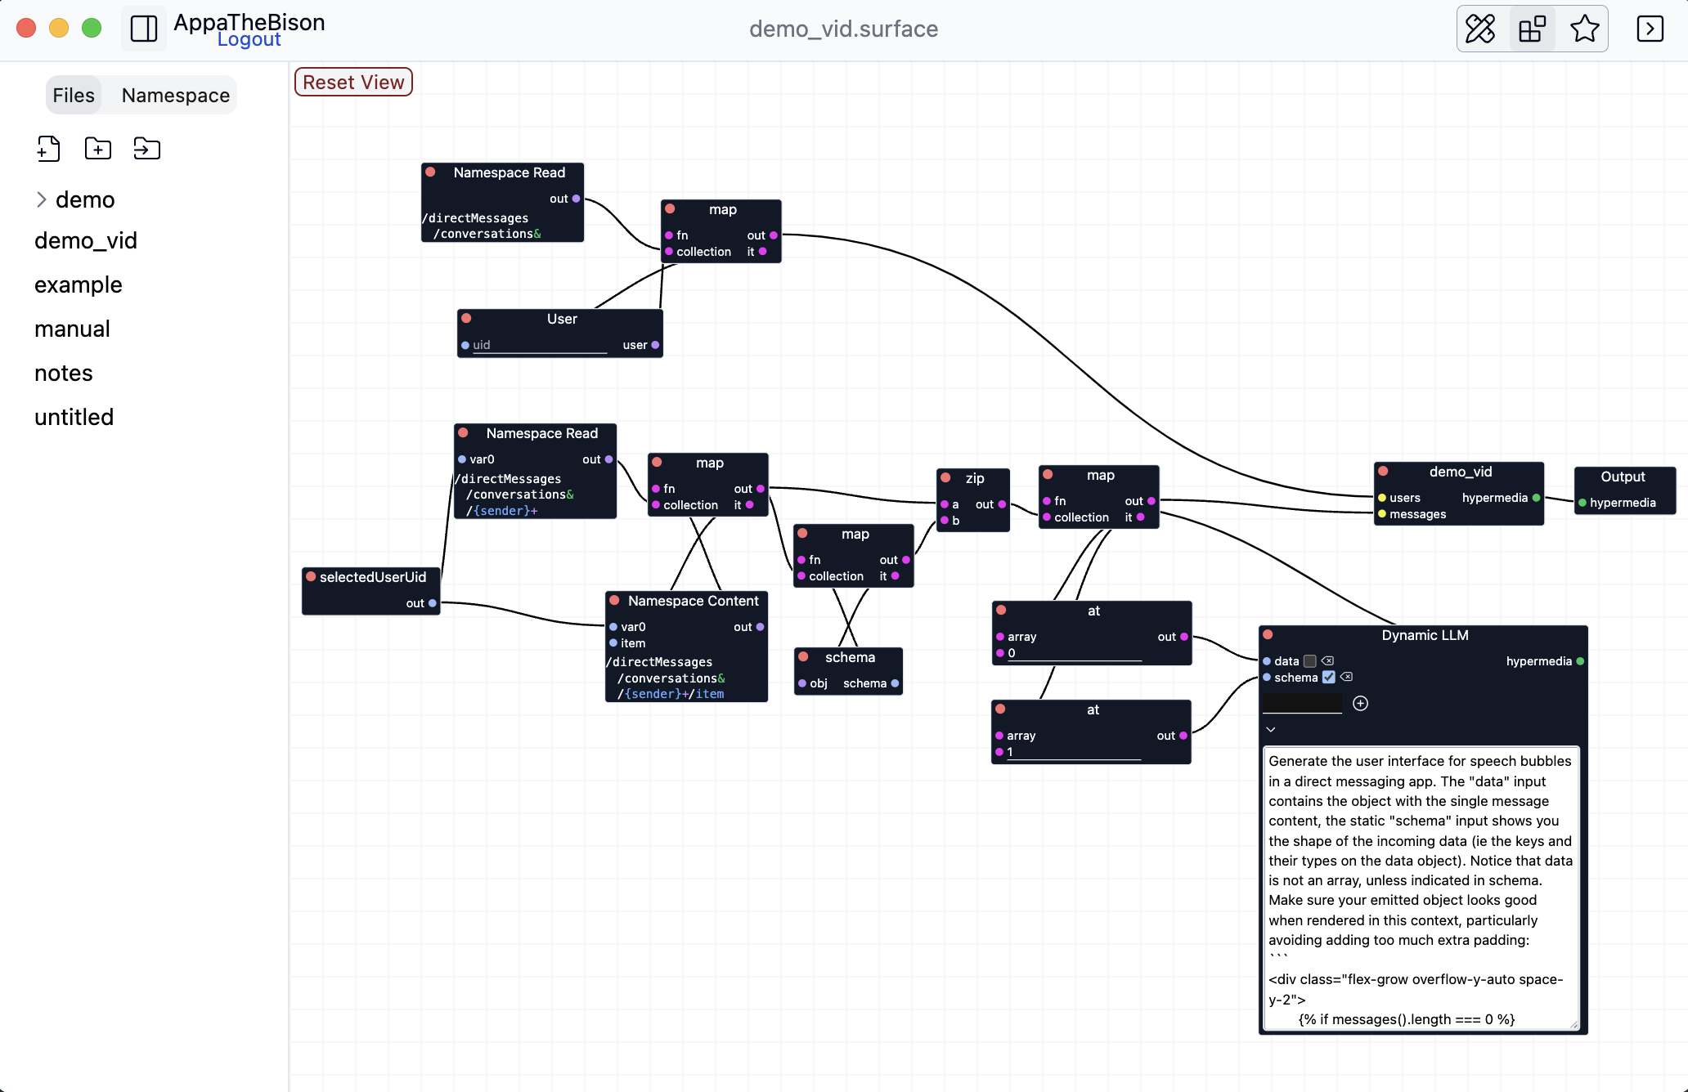
Task: Expand the demo folder in file tree
Action: point(42,199)
